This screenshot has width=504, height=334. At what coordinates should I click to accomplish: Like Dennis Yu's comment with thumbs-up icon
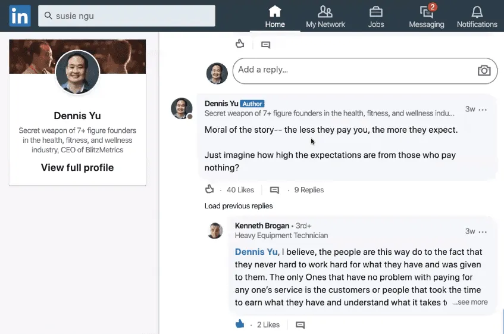209,189
